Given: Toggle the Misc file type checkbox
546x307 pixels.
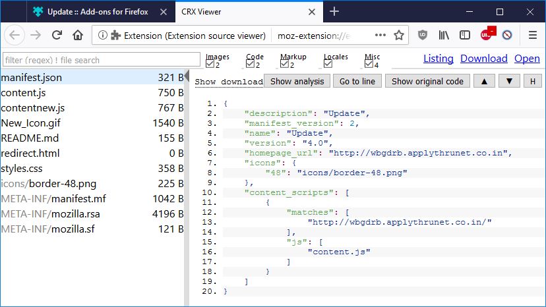Looking at the screenshot, I should (x=369, y=65).
